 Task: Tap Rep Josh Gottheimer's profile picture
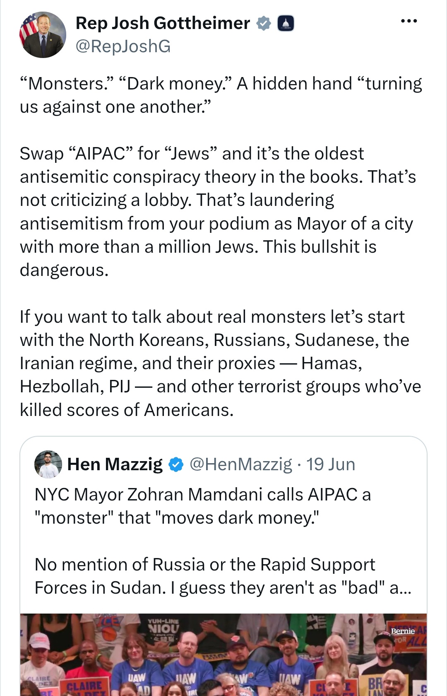pos(43,35)
